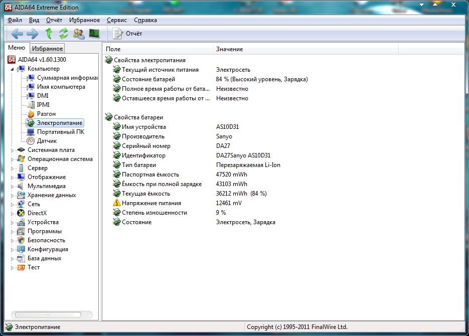Expand the Отображение branch

(x=12, y=177)
